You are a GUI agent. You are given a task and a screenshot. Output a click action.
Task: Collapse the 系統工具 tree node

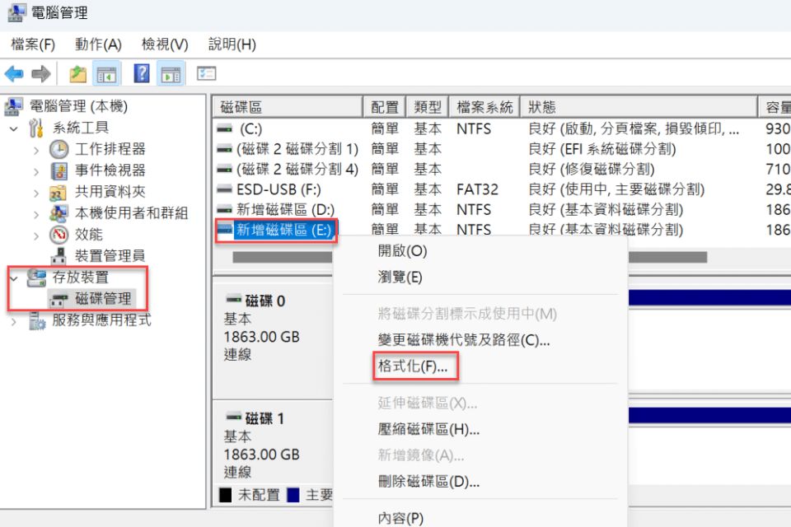(x=14, y=128)
